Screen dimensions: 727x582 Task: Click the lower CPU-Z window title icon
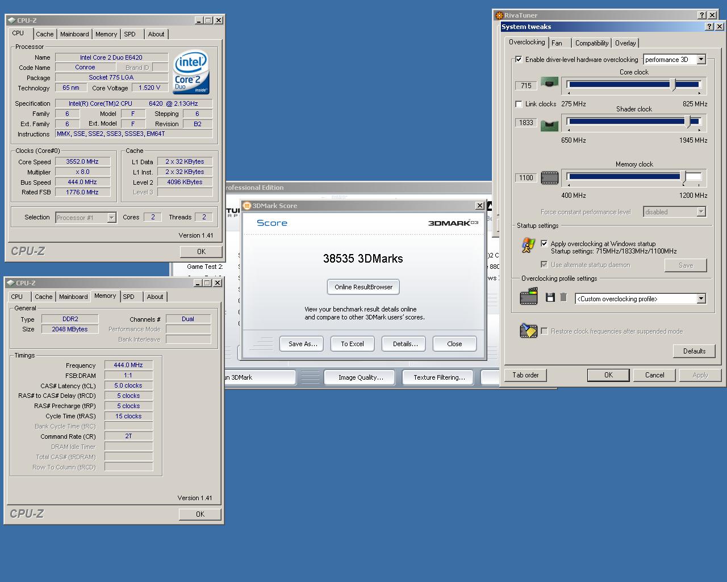(x=11, y=283)
